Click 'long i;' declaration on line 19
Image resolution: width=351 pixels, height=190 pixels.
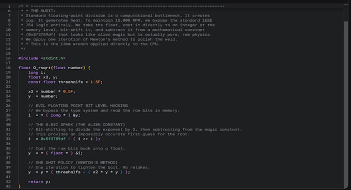[x=37, y=72]
